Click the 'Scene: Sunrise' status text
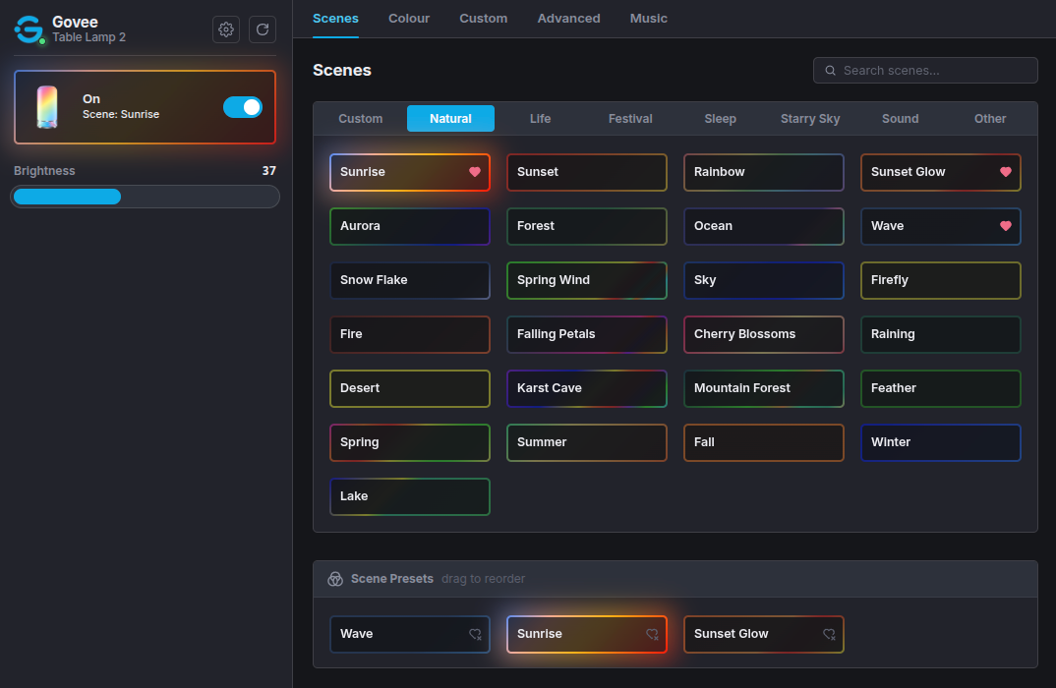Viewport: 1056px width, 688px height. (121, 114)
